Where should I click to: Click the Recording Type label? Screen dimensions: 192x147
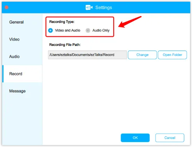pos(62,22)
